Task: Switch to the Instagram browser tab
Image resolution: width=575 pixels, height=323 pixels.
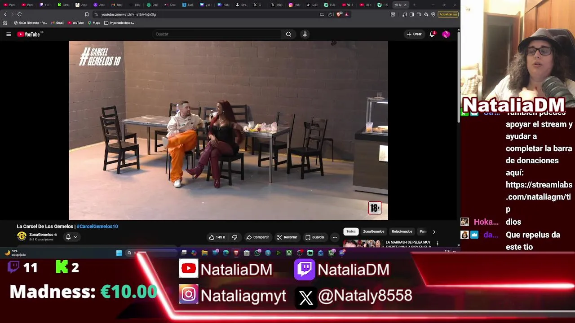Action: [294, 5]
